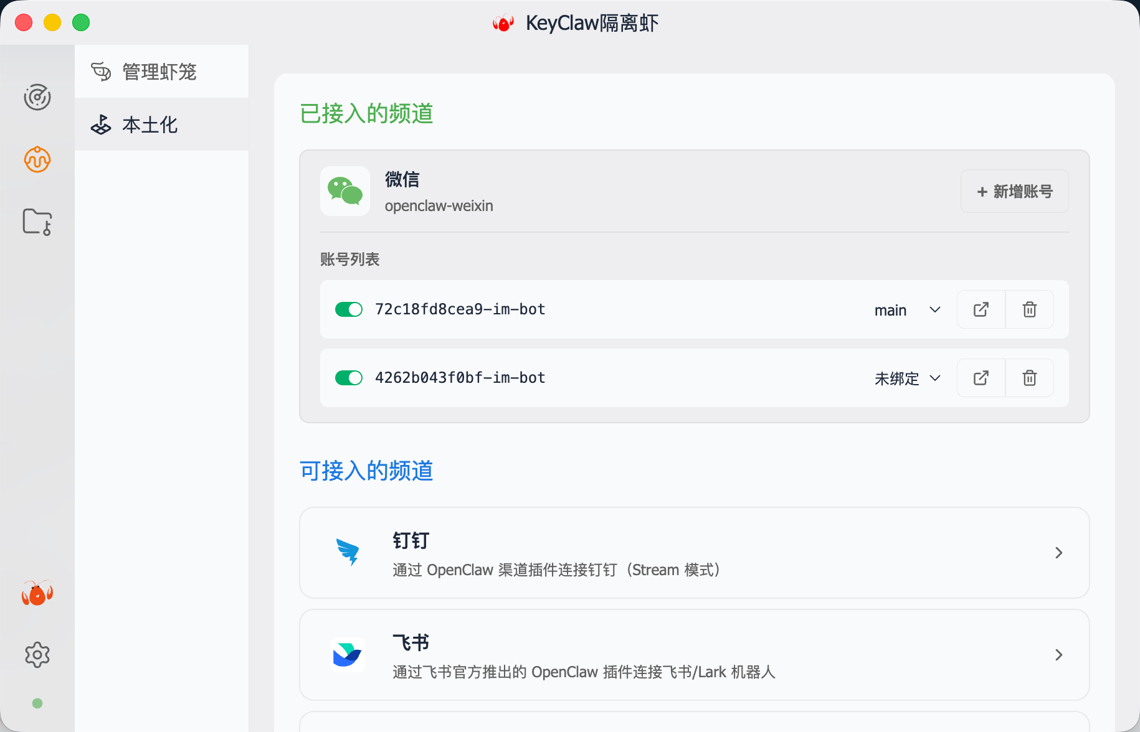
Task: Click the 账号列表 label
Action: click(350, 259)
